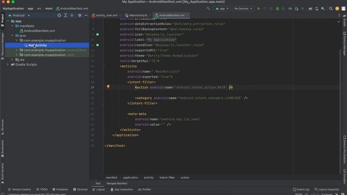Open the profiler gauge icon in toolbar
Image resolution: width=347 pixels, height=195 pixels.
click(x=290, y=9)
